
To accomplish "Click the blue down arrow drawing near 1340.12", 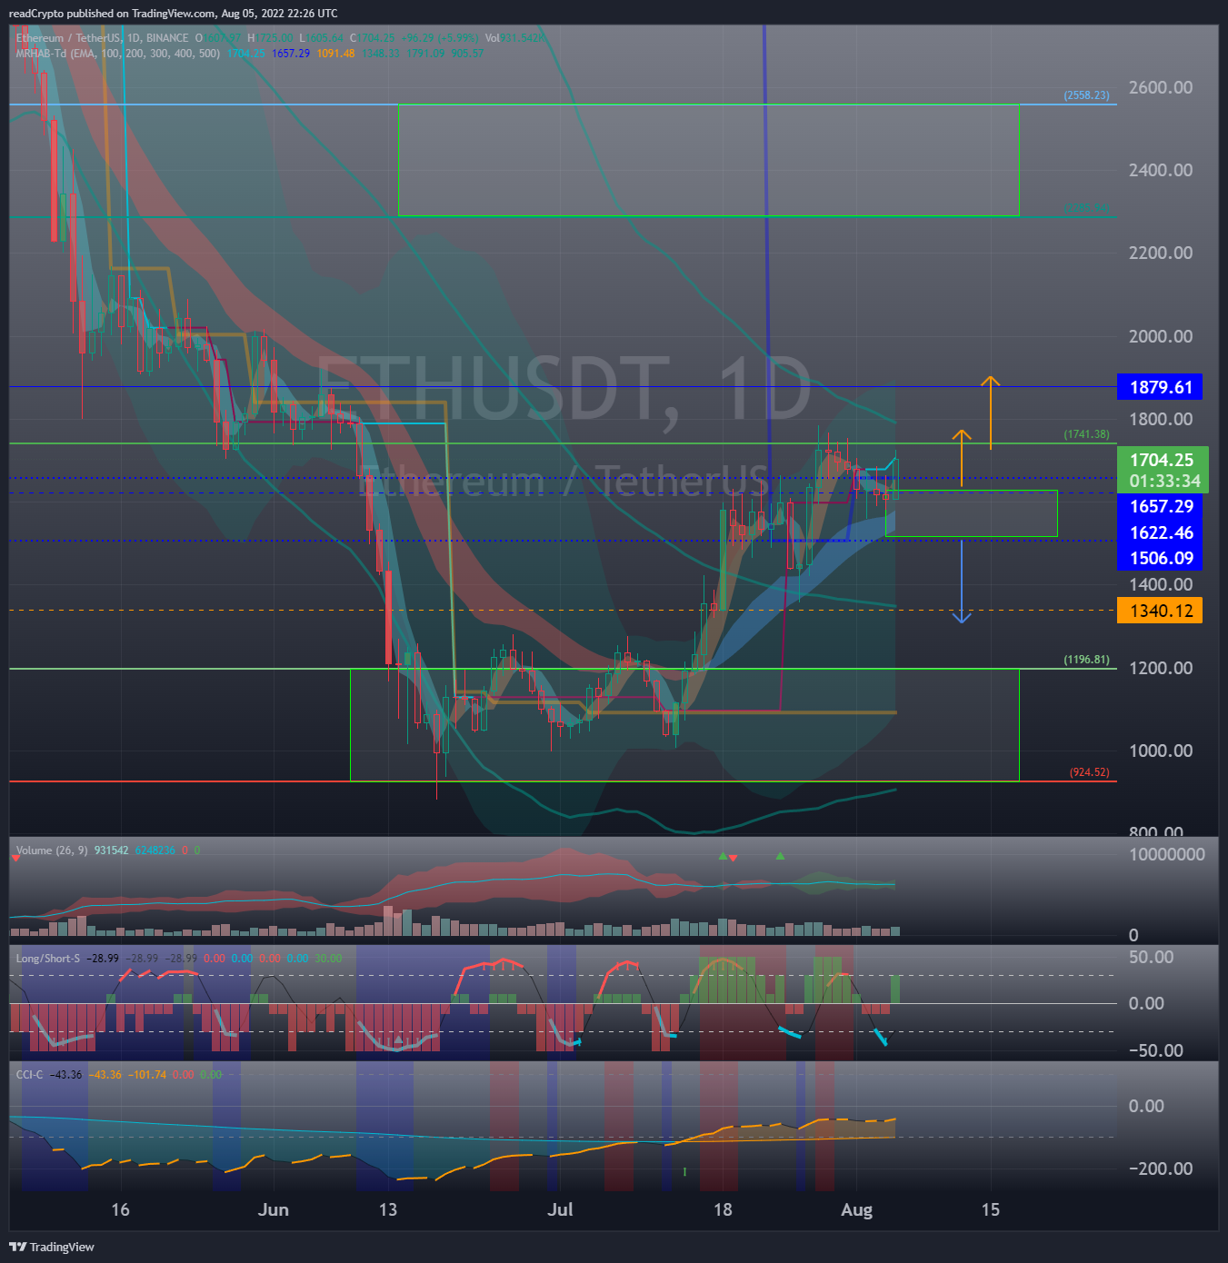I will pos(962,582).
